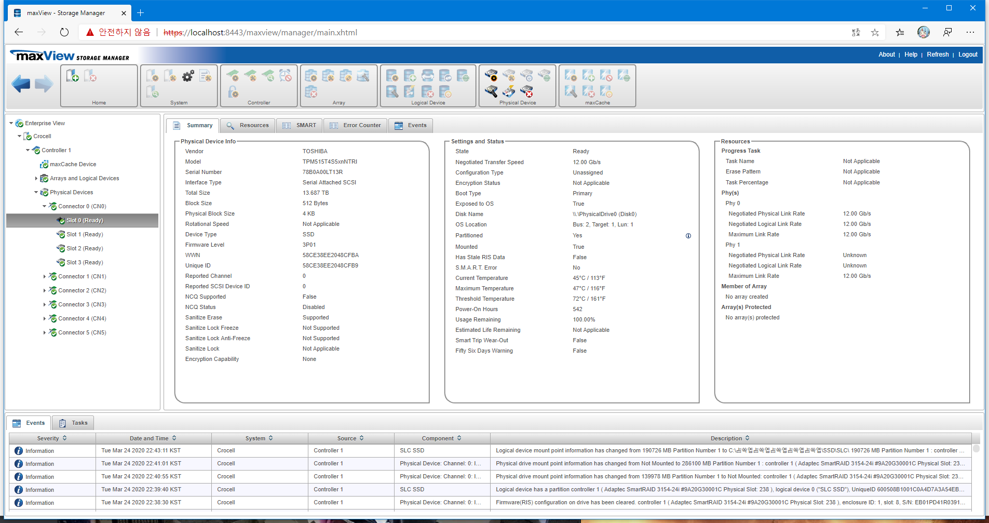Click red X disks icon in Array group
The width and height of the screenshot is (989, 523).
click(x=311, y=92)
